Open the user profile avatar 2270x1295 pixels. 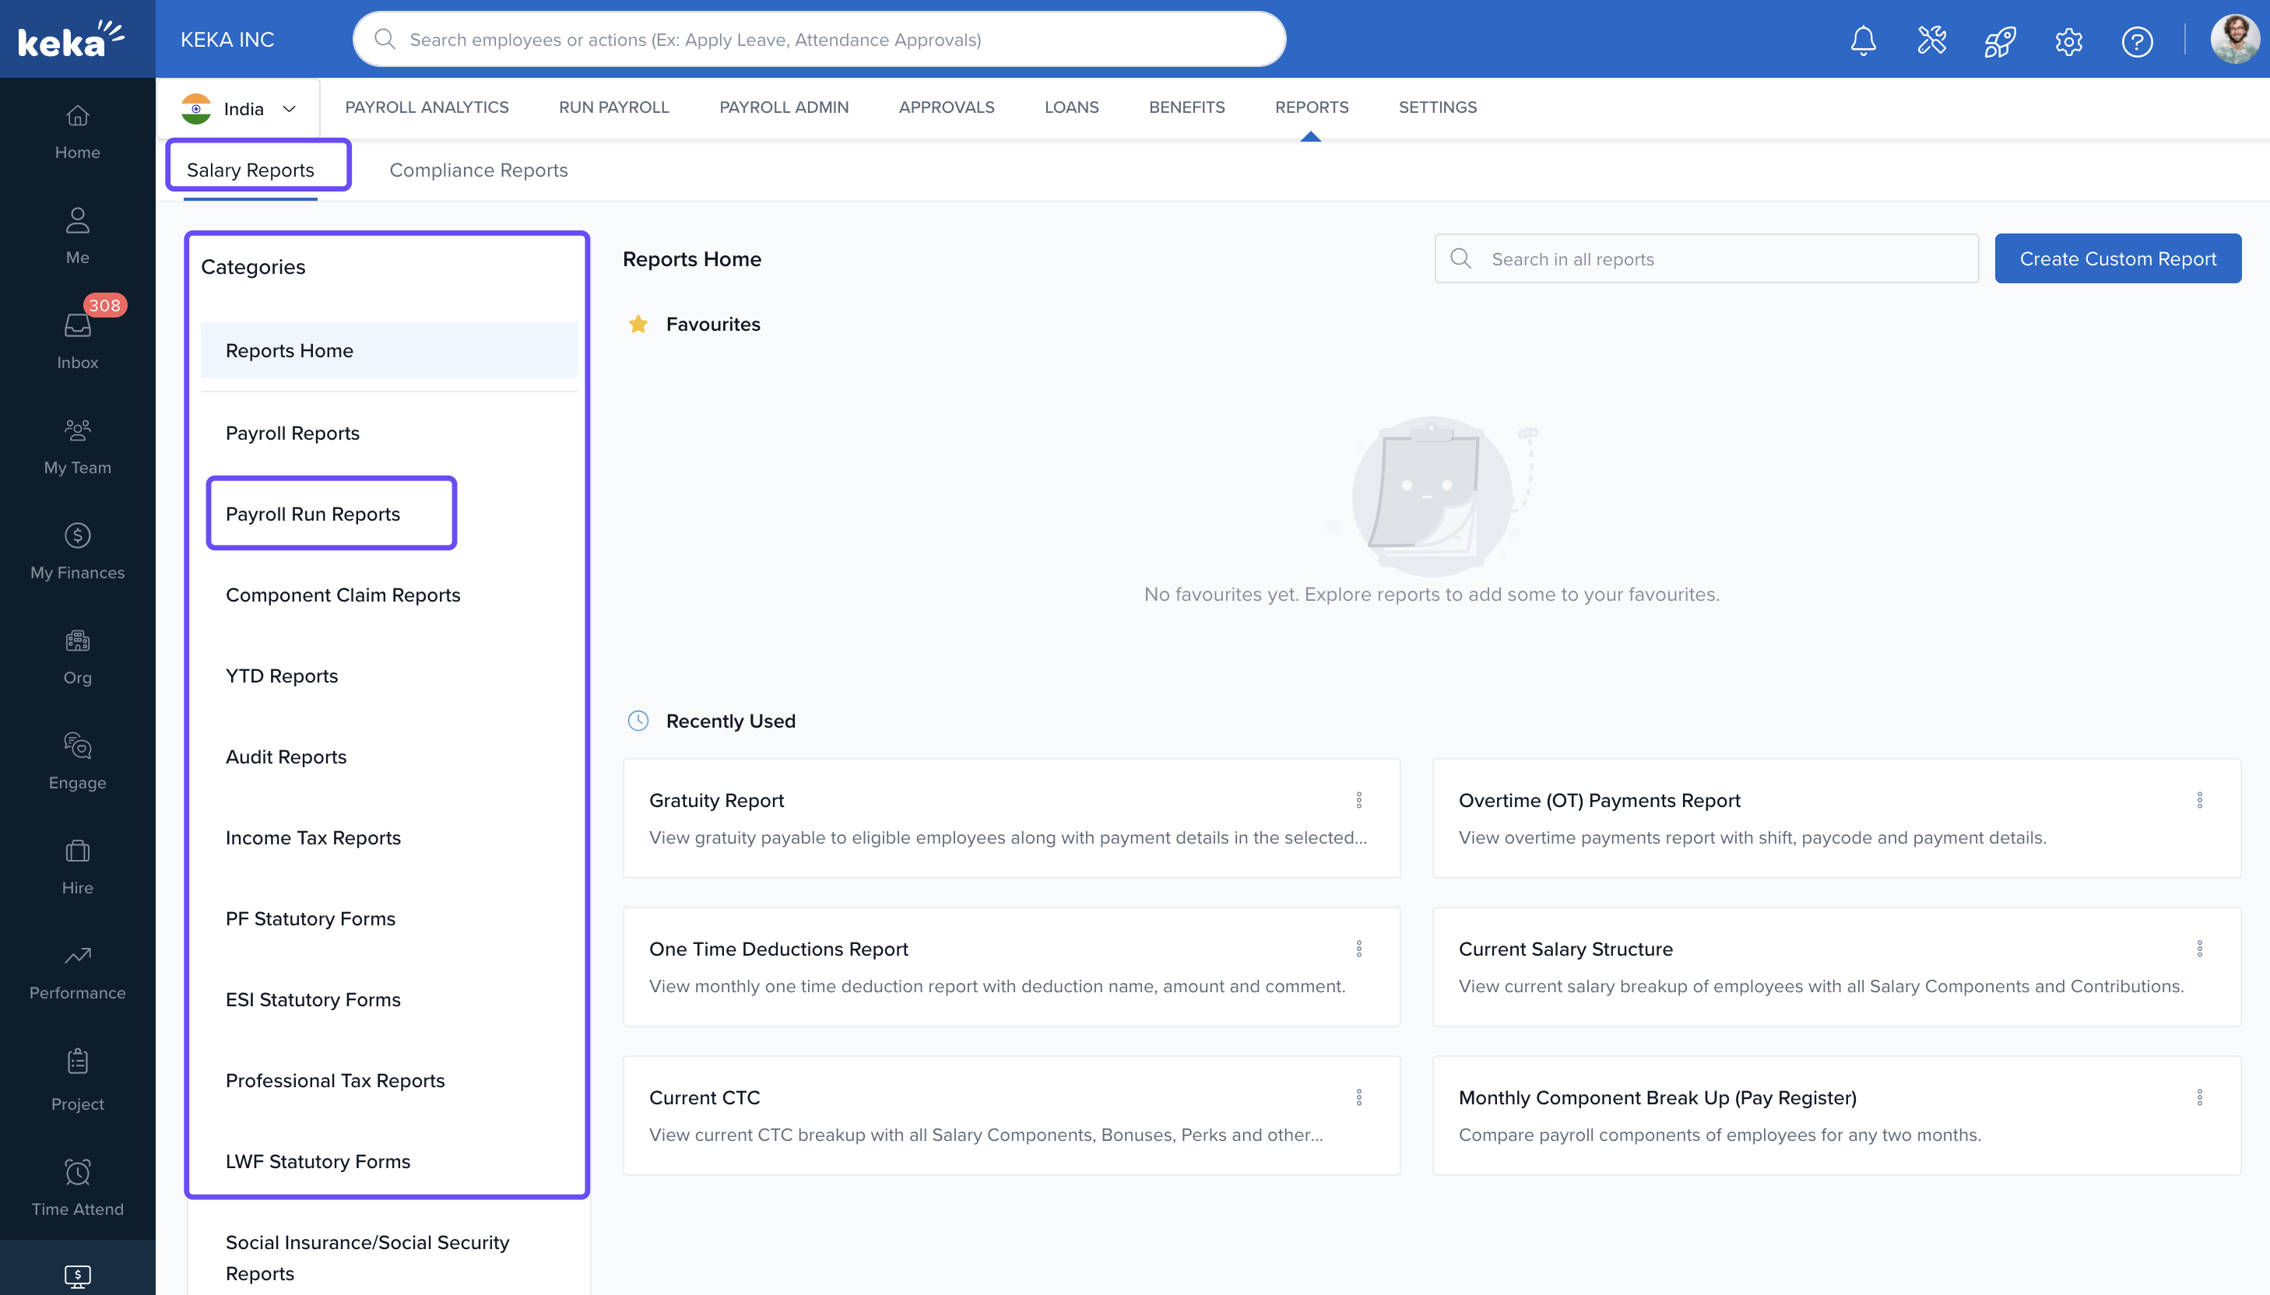(x=2233, y=40)
